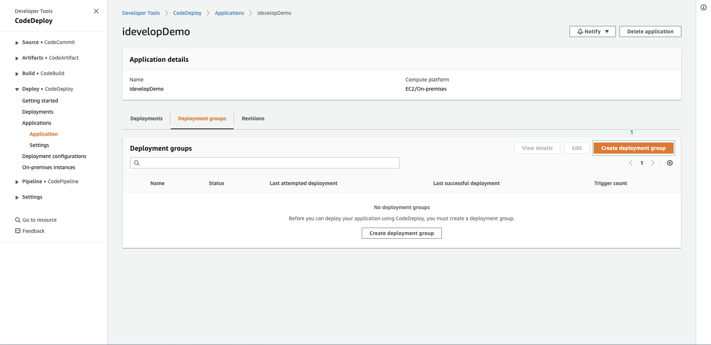
Task: Click the View details button
Action: pos(537,148)
